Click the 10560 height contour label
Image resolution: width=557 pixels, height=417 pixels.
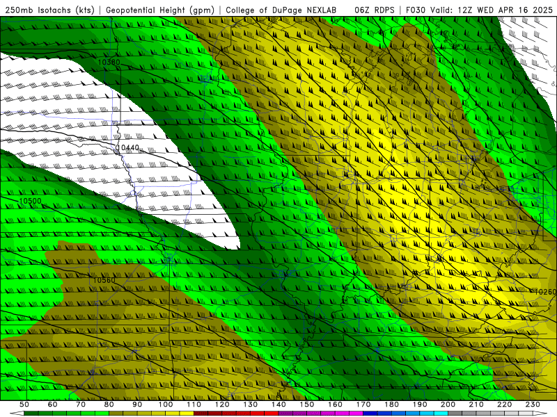[x=104, y=280]
